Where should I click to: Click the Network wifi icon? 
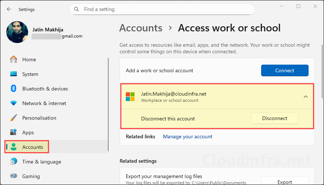pyautogui.click(x=14, y=103)
